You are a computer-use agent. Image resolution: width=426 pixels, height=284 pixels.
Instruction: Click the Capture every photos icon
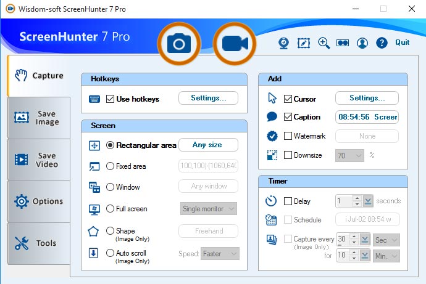pyautogui.click(x=272, y=240)
